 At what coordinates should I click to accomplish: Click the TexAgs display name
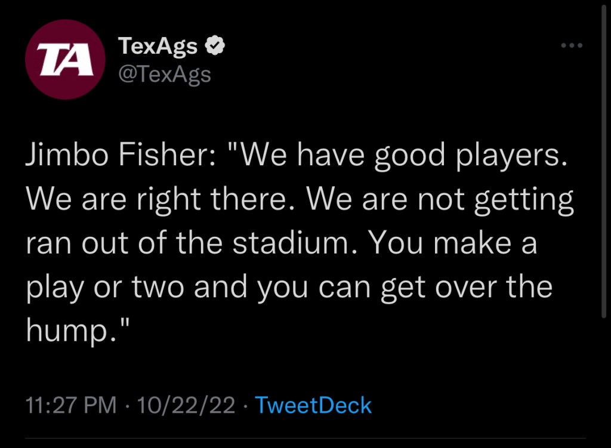click(x=158, y=46)
